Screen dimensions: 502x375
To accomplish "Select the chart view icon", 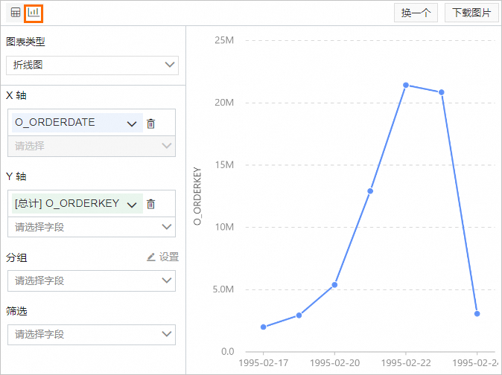I will coord(34,13).
